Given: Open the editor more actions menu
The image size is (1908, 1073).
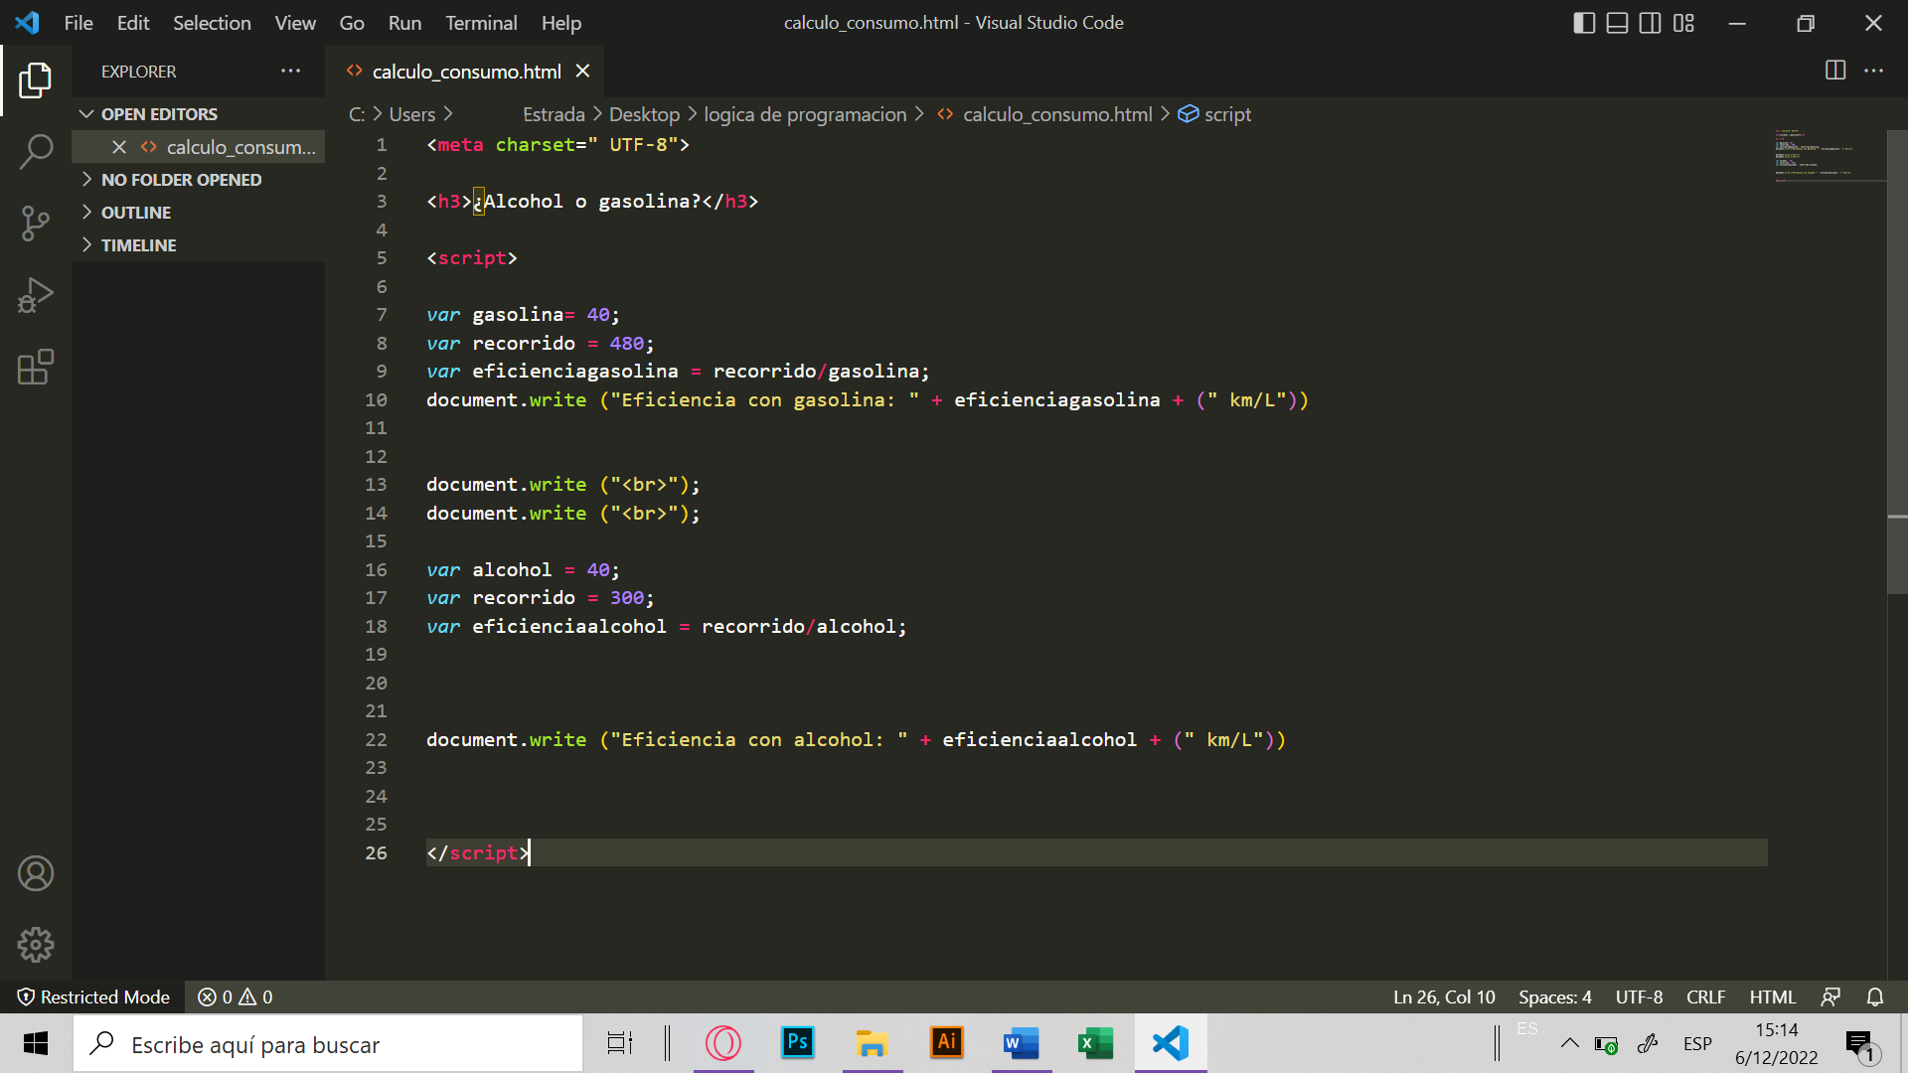Looking at the screenshot, I should (x=1873, y=71).
